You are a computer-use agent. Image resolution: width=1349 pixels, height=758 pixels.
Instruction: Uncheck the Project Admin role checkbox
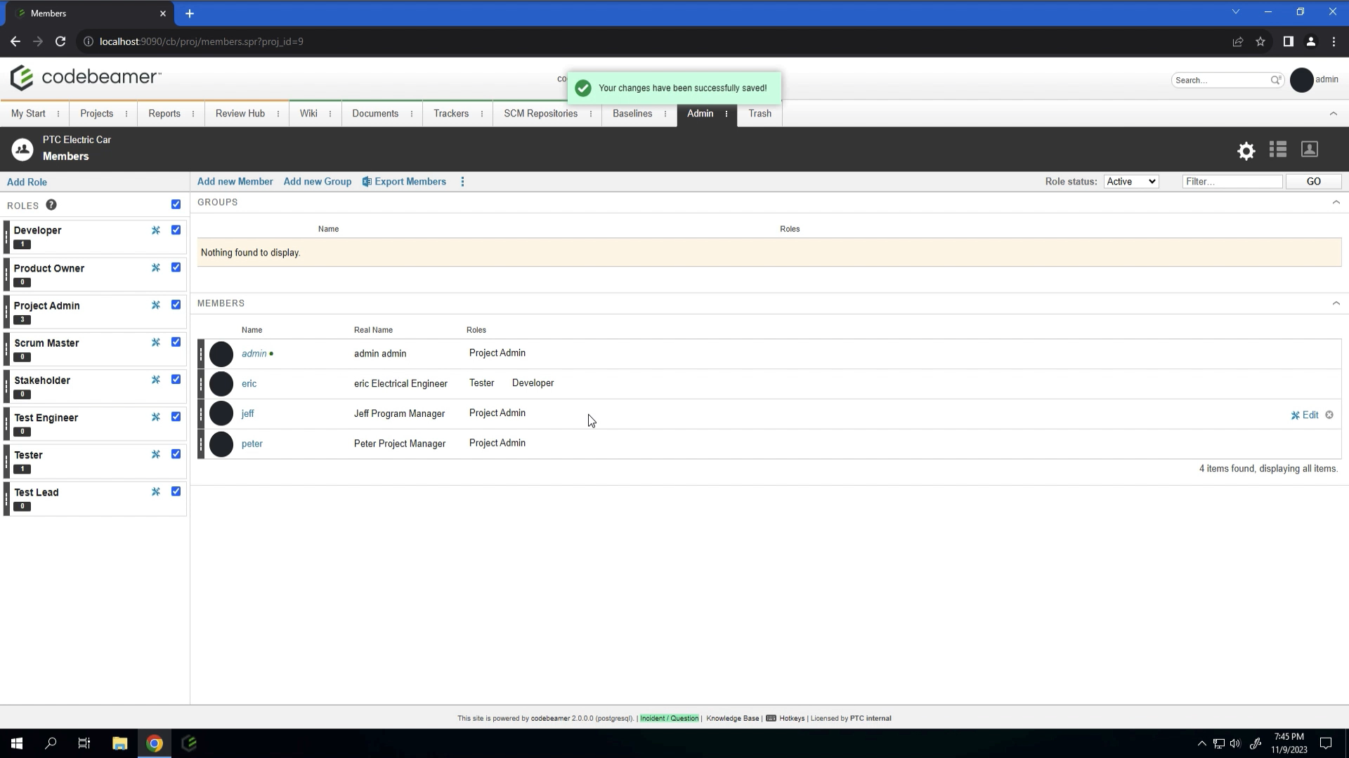176,305
